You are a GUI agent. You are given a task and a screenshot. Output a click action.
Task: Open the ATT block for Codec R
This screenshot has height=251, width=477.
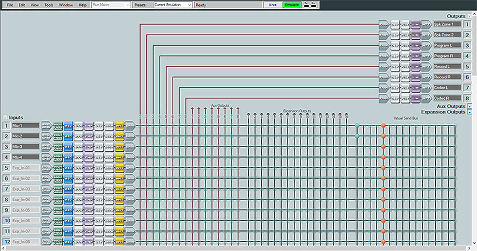point(426,98)
